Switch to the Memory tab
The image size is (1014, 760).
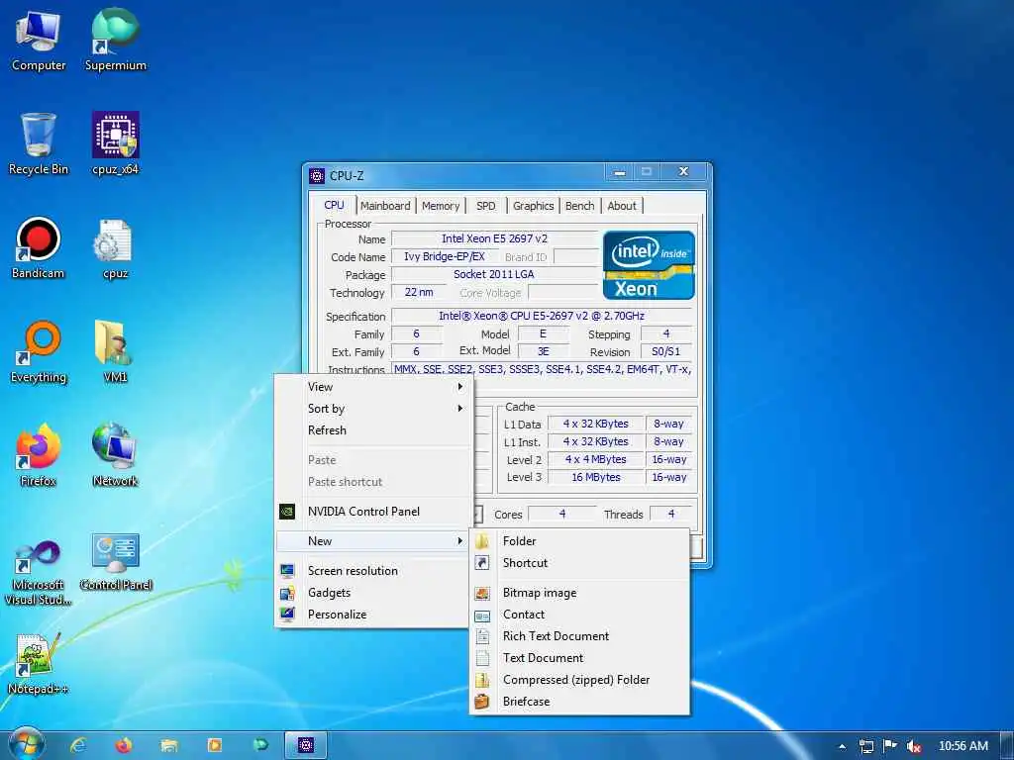(x=441, y=206)
